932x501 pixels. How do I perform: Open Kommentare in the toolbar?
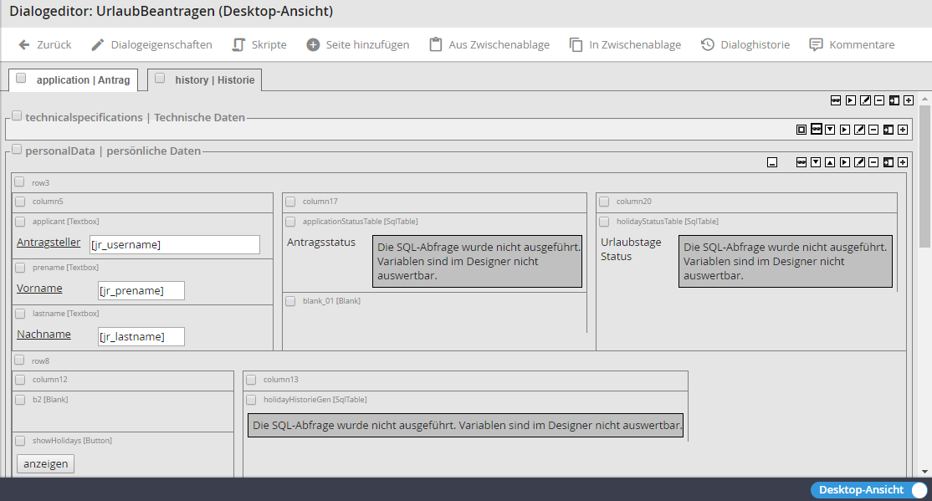pos(852,44)
